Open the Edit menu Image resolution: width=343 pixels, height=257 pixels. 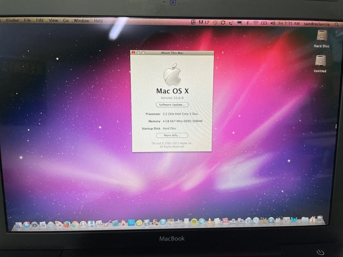coord(40,21)
